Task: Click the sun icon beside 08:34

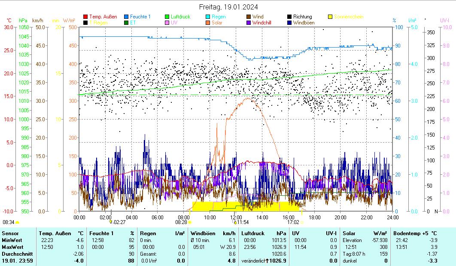Action: coord(18,222)
